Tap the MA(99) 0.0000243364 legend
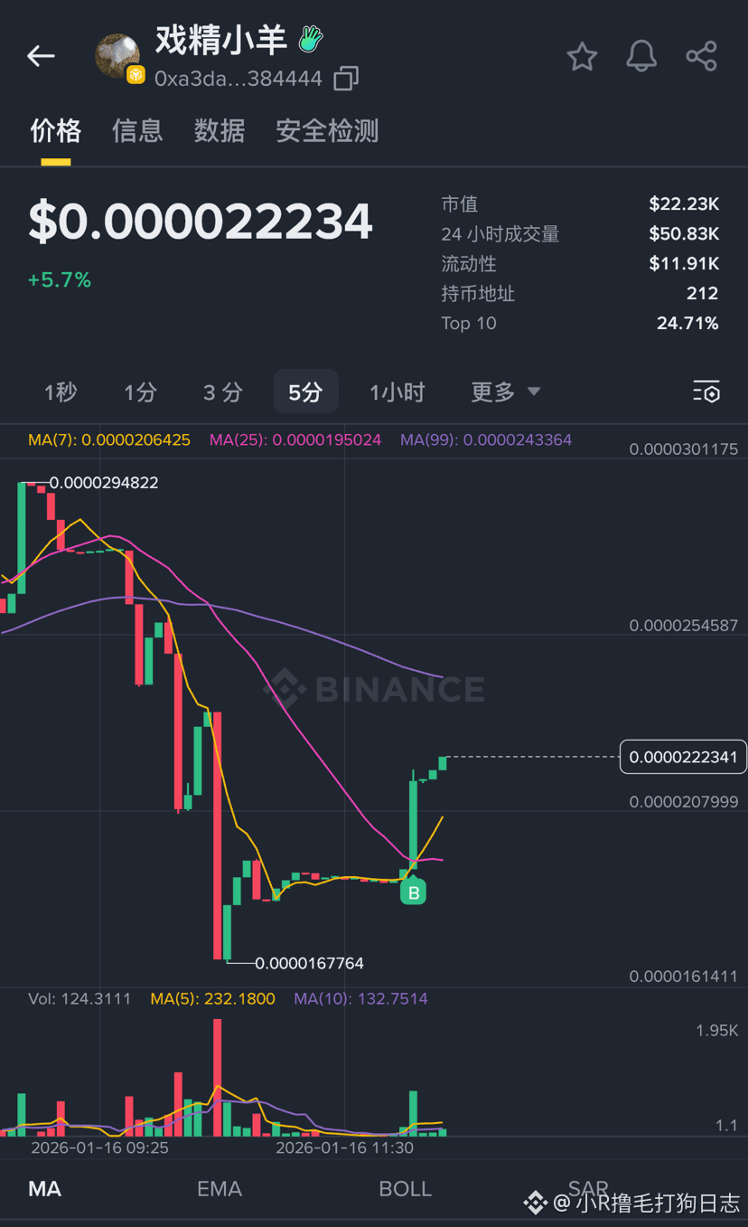 click(486, 440)
